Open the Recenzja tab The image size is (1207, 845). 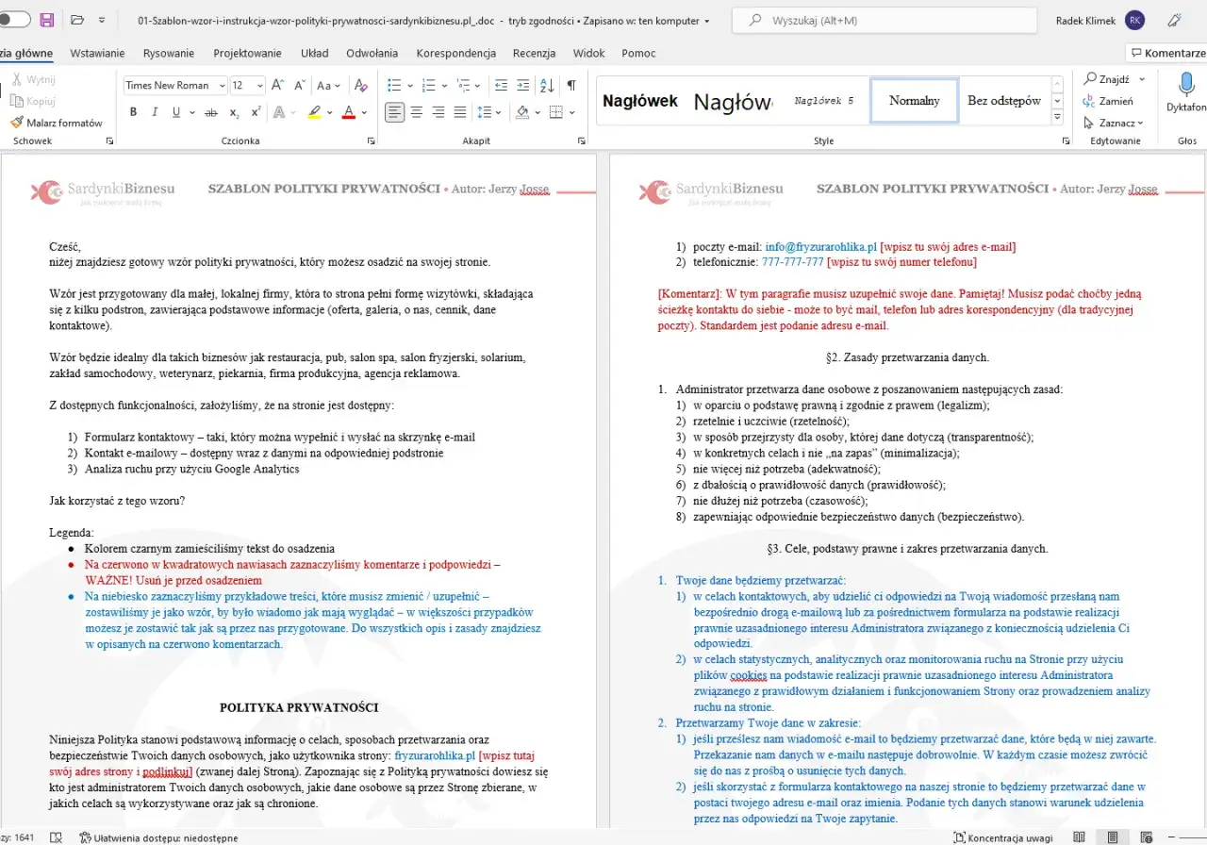coord(535,53)
